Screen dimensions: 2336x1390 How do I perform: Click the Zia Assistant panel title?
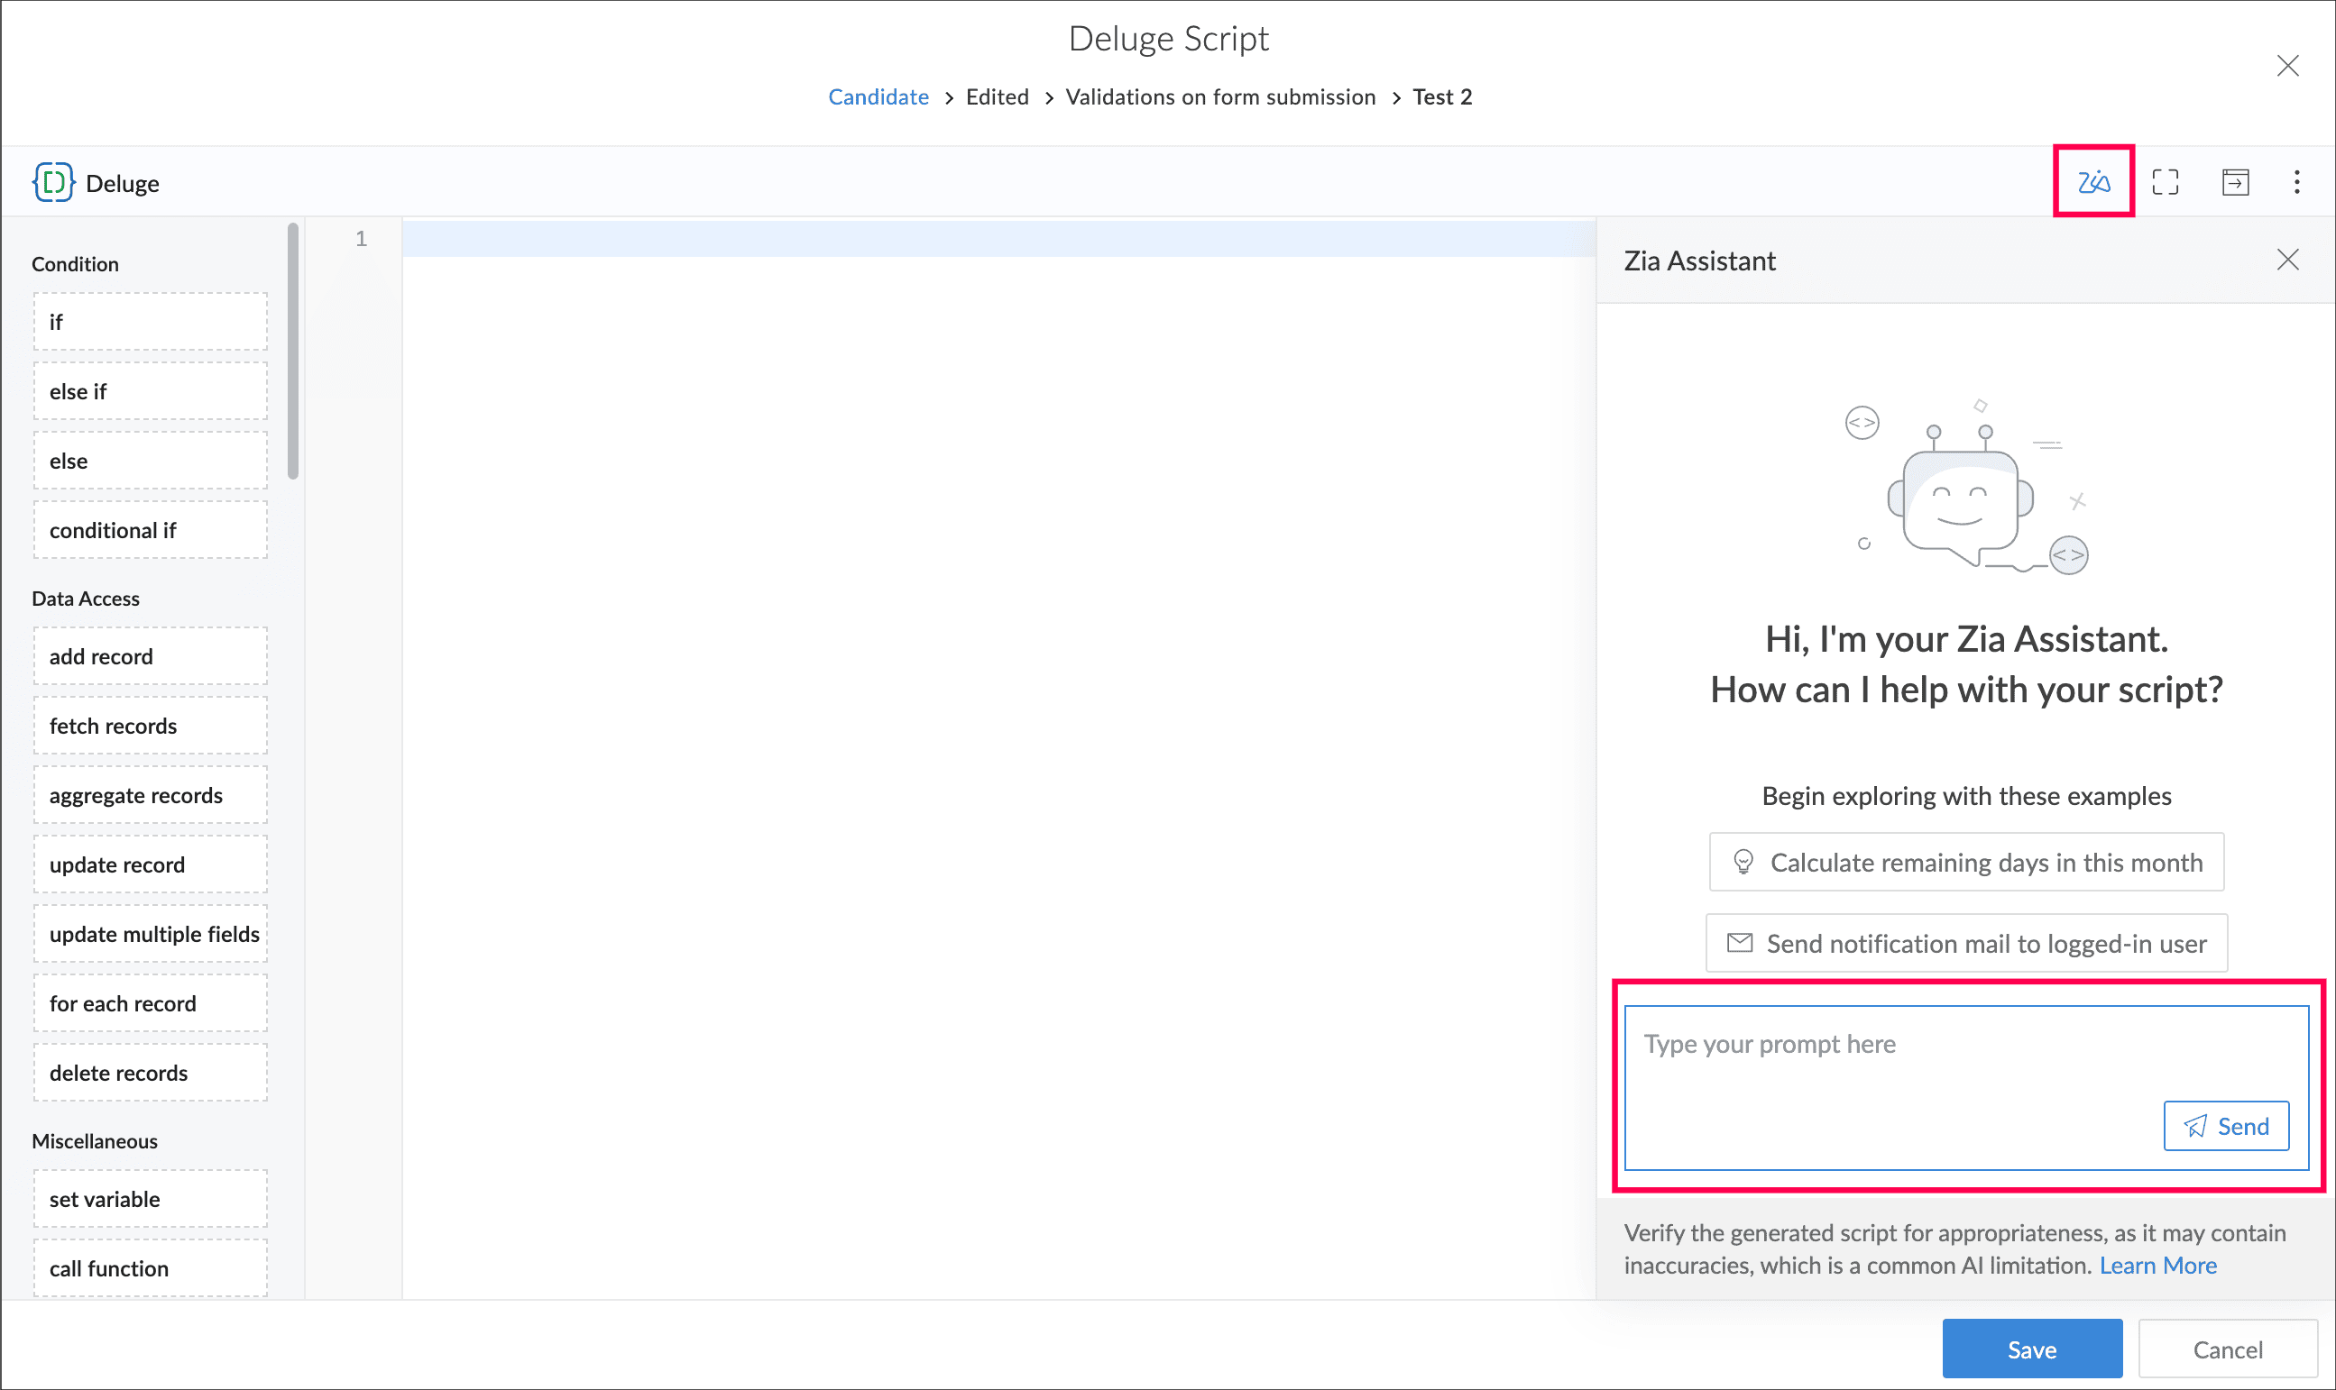pos(1699,261)
